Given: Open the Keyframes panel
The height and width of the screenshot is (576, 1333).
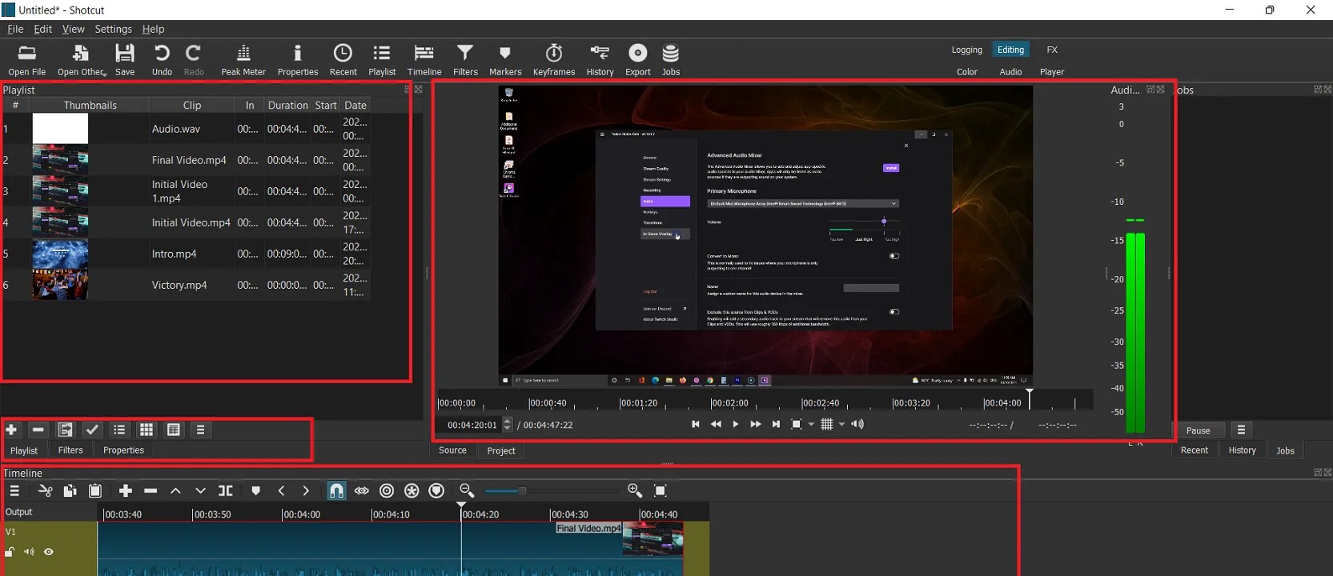Looking at the screenshot, I should point(554,60).
